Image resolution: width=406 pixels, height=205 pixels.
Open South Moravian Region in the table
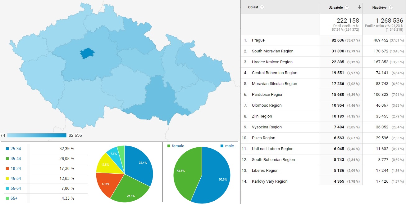272,51
